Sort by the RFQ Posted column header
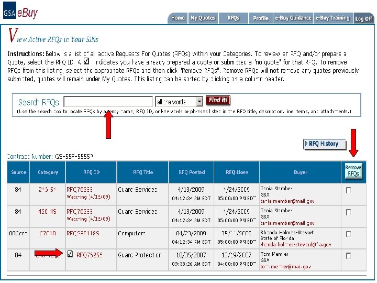The width and height of the screenshot is (377, 283). tap(192, 172)
